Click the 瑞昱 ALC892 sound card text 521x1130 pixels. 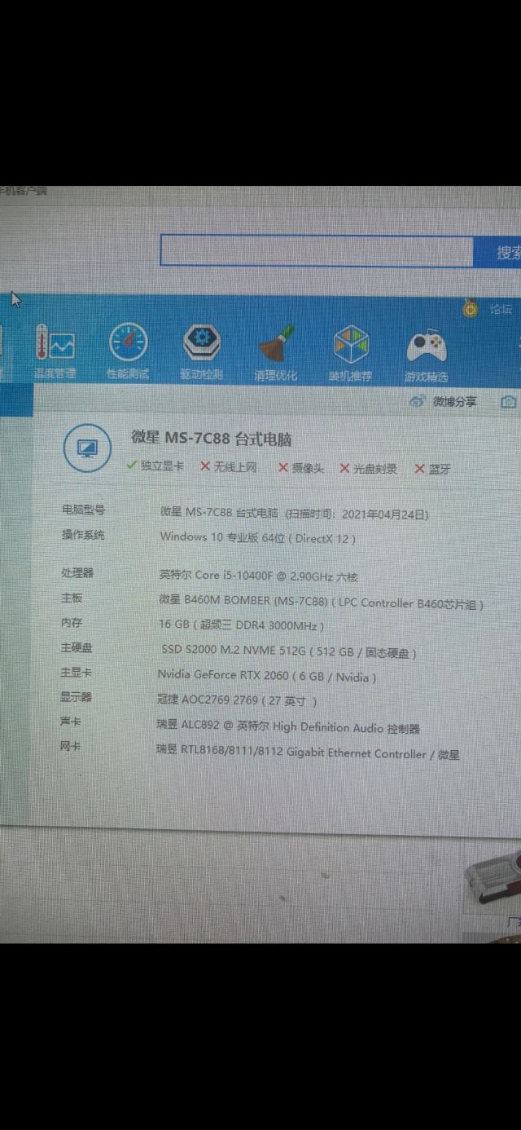click(x=288, y=726)
